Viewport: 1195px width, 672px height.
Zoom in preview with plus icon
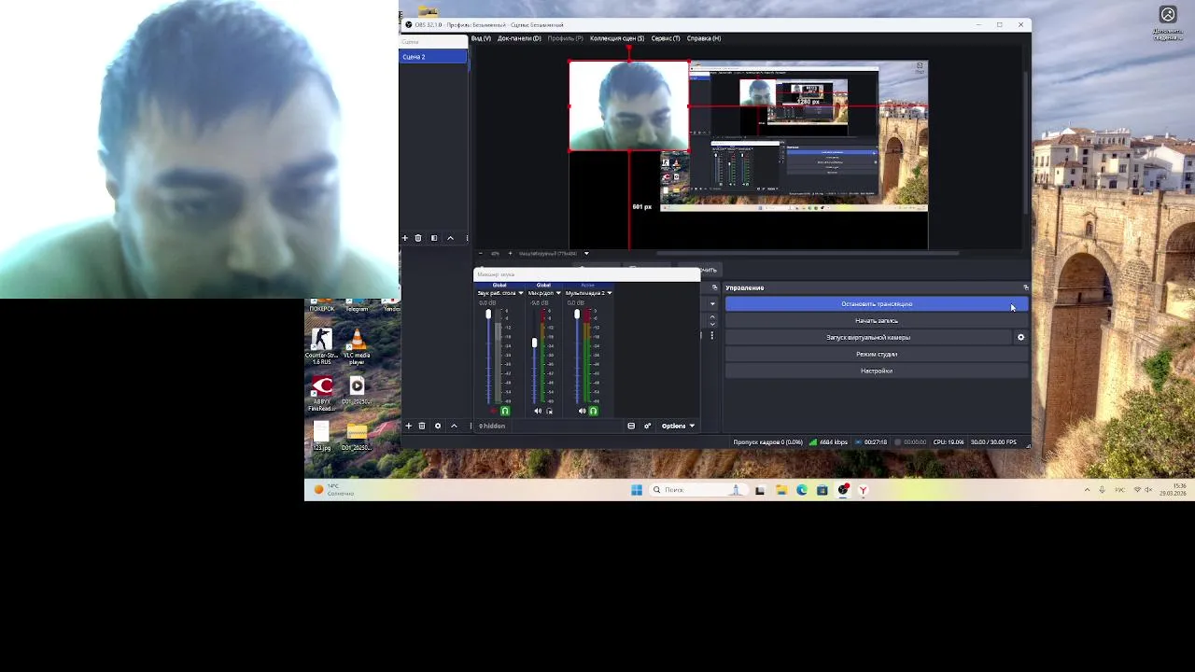pos(510,253)
